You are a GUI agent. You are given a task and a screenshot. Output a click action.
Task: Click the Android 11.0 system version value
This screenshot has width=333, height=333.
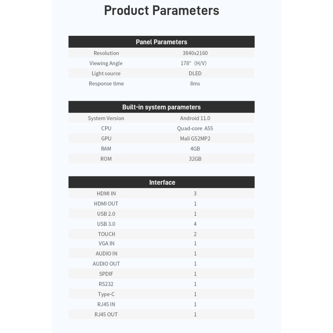195,118
